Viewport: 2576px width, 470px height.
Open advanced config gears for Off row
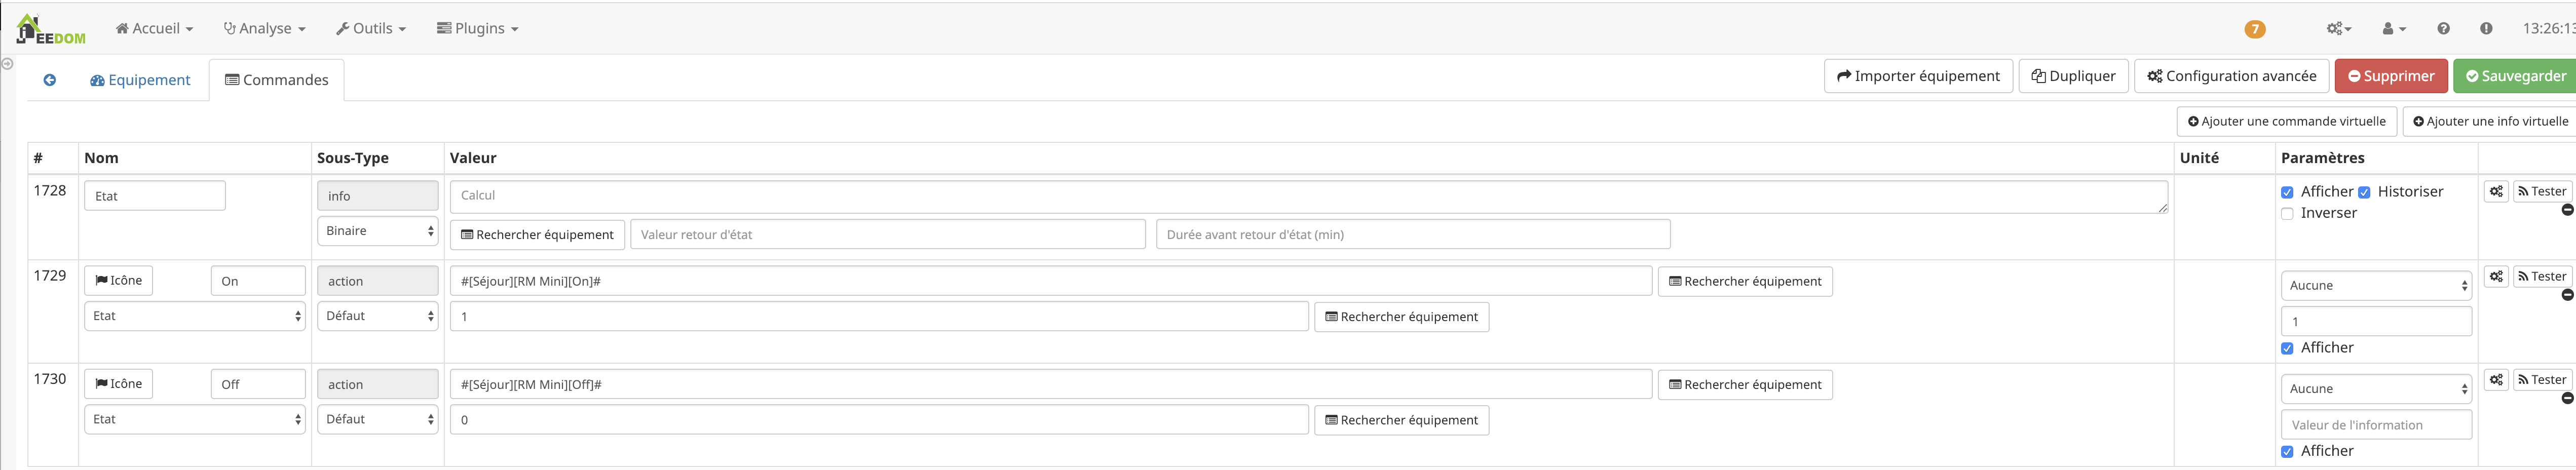pyautogui.click(x=2496, y=379)
